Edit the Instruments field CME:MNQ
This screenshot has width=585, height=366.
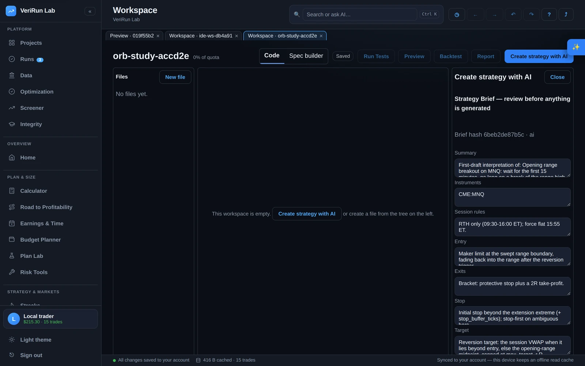[x=512, y=197]
